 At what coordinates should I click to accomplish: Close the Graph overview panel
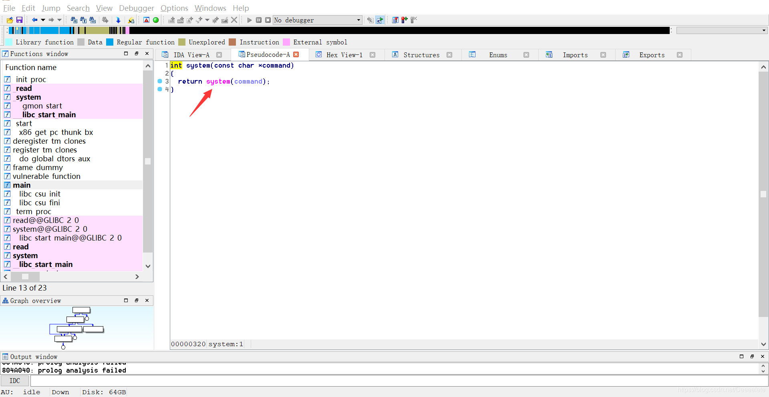pos(147,301)
